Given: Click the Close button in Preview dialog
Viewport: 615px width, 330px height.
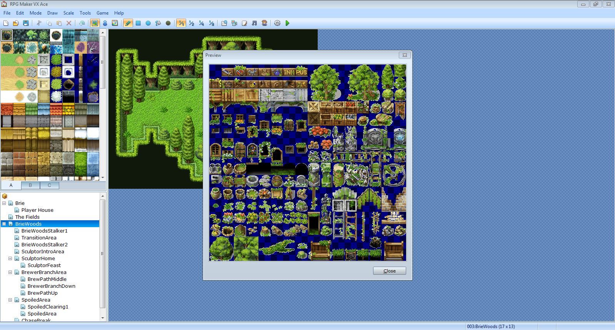Looking at the screenshot, I should point(389,271).
